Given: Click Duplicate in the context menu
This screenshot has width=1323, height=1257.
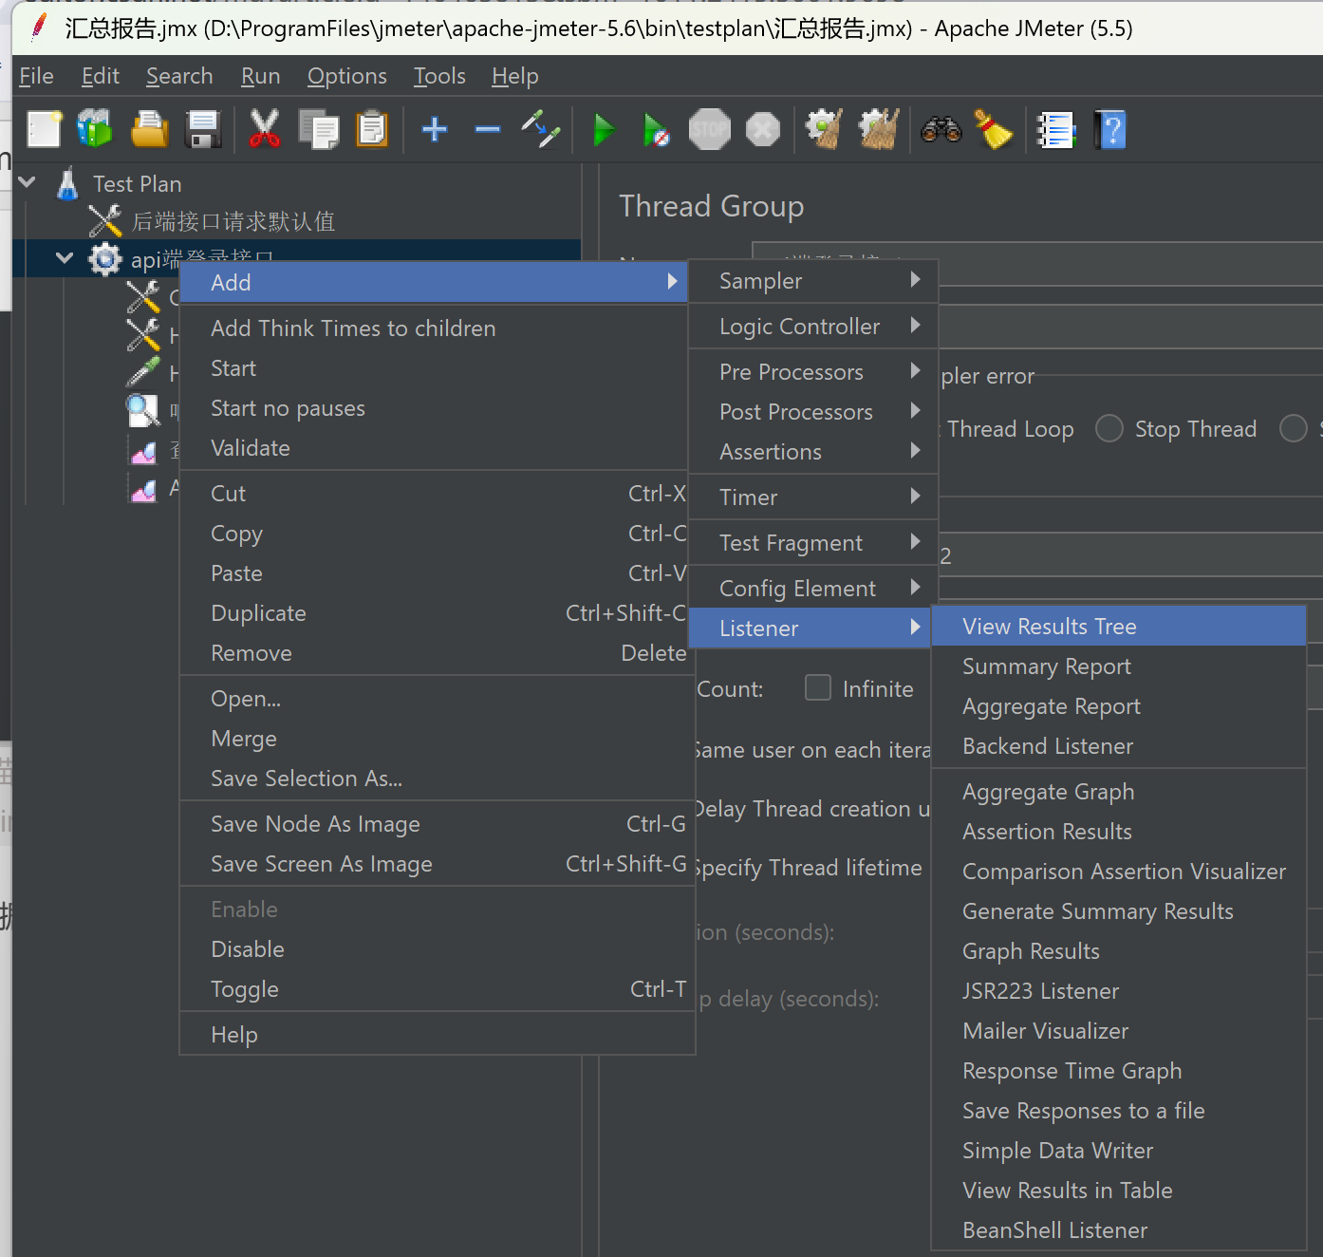Looking at the screenshot, I should [437, 613].
